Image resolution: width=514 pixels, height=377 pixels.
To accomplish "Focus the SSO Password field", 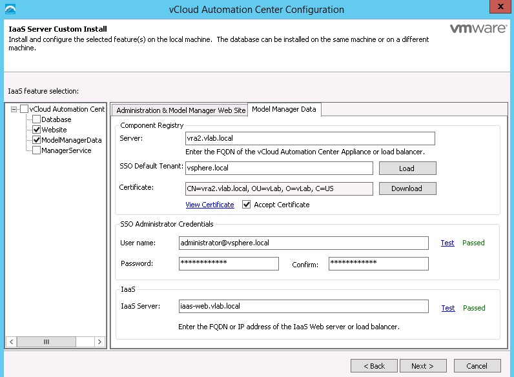I will click(x=229, y=263).
